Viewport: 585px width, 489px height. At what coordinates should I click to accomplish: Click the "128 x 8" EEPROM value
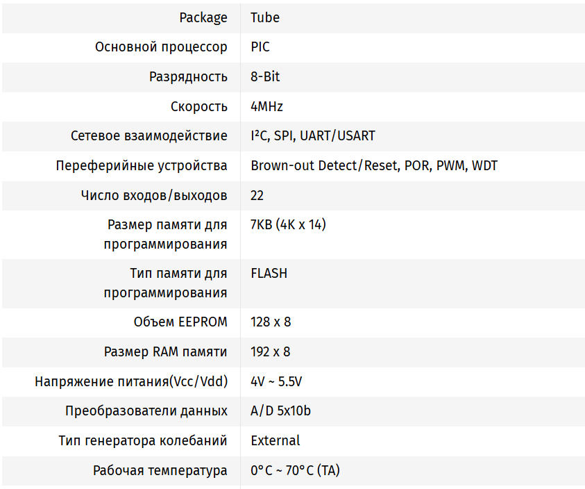point(270,322)
